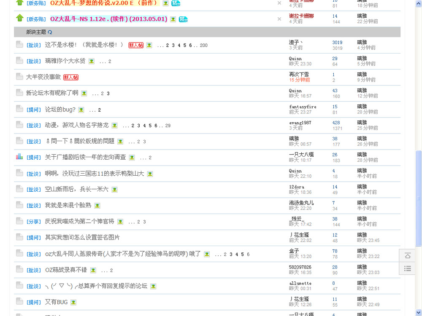
Task: Filter by [分享] tag on 庆祝我喵 row
Action: click(x=34, y=222)
